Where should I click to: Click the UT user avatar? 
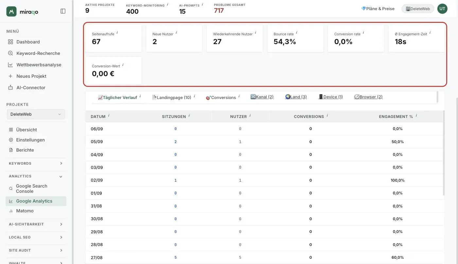pos(442,8)
